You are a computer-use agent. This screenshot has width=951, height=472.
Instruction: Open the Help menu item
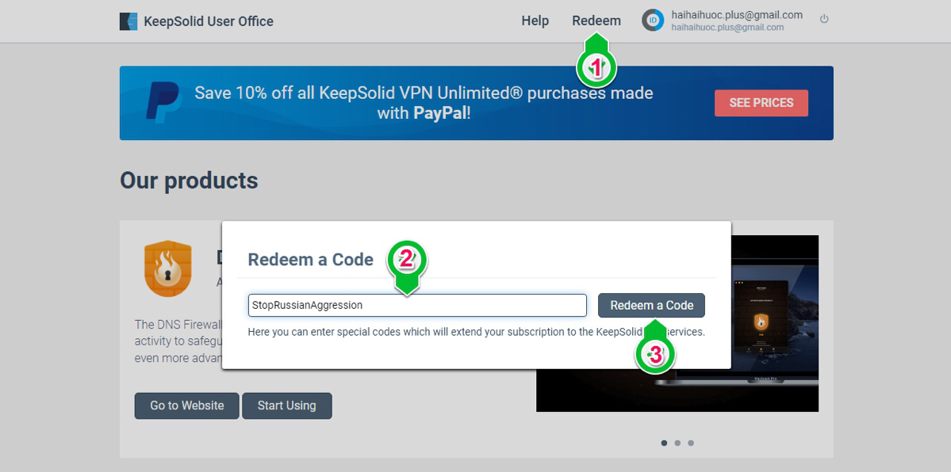click(x=535, y=21)
